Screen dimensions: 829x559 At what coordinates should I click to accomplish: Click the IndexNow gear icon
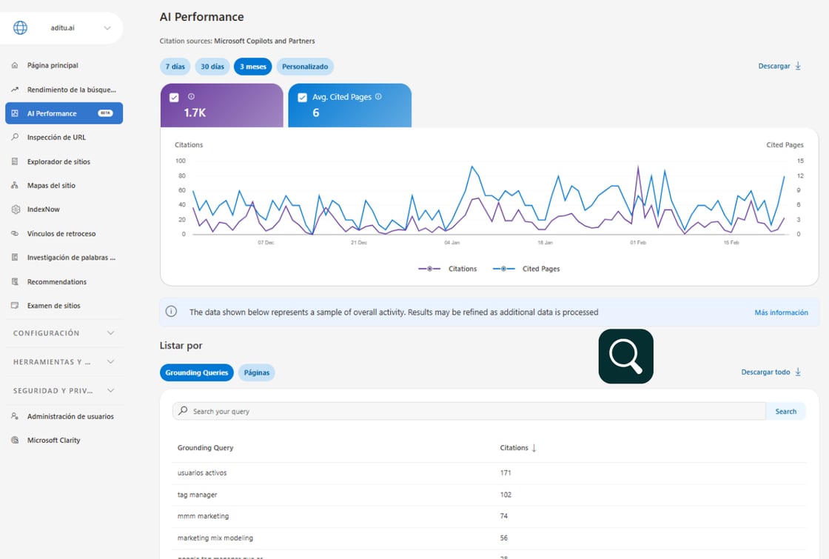click(15, 210)
